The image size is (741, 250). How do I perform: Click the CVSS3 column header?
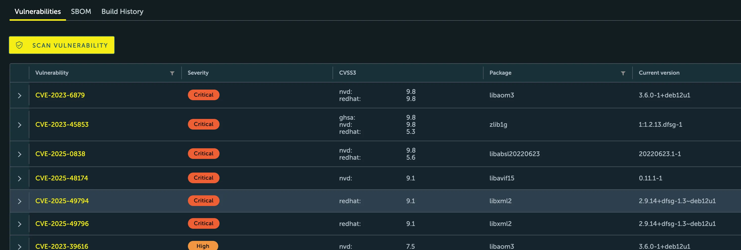[x=347, y=73]
